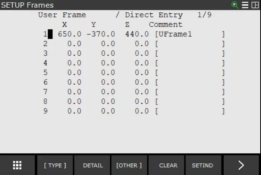Select user frame row 9
This screenshot has height=175, width=261.
tap(134, 111)
